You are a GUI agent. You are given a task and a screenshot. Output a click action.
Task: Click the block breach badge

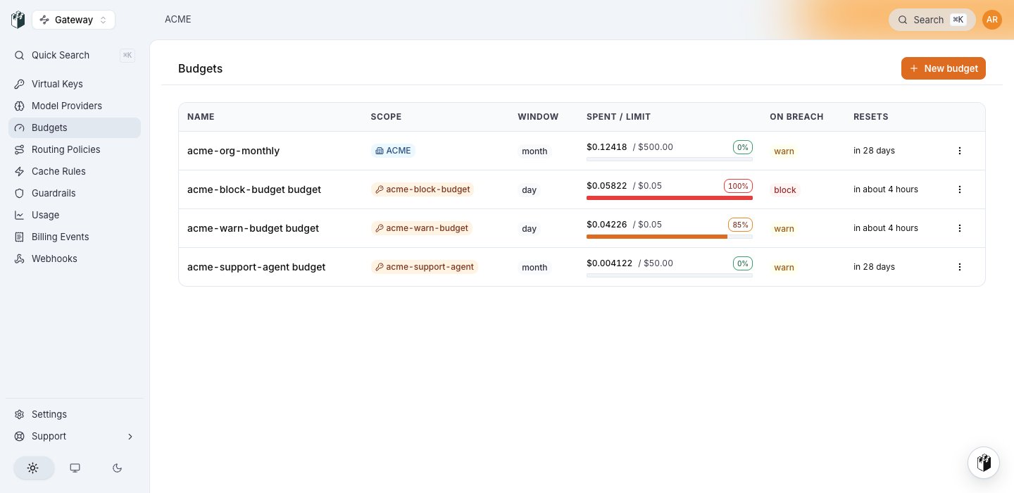coord(784,189)
